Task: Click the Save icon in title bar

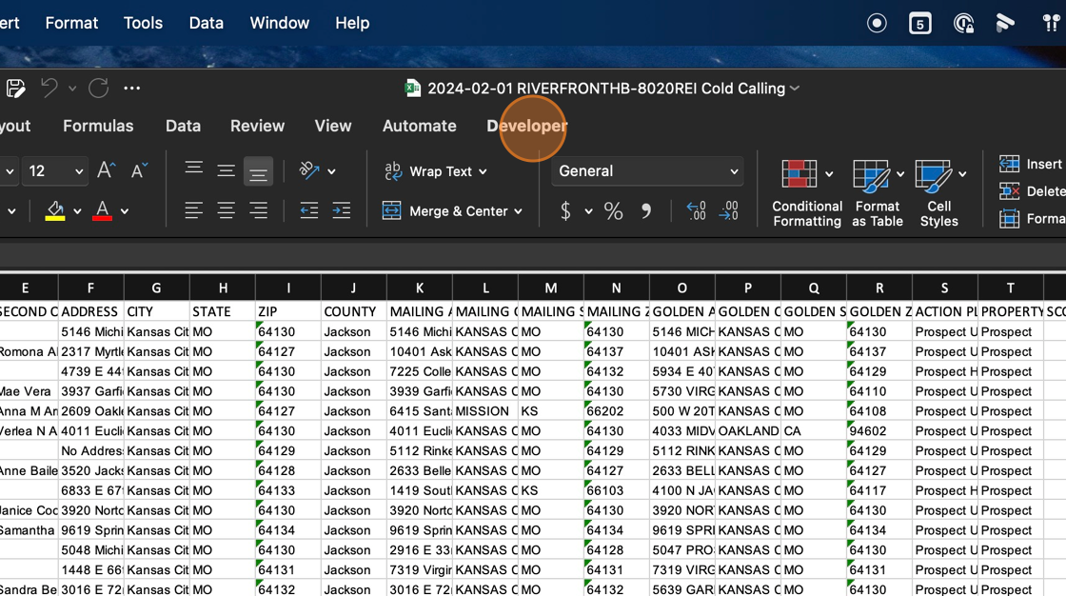Action: pyautogui.click(x=15, y=89)
